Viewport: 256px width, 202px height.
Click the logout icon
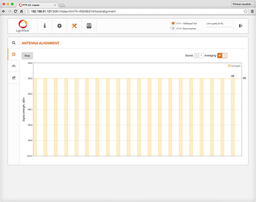pos(240,26)
